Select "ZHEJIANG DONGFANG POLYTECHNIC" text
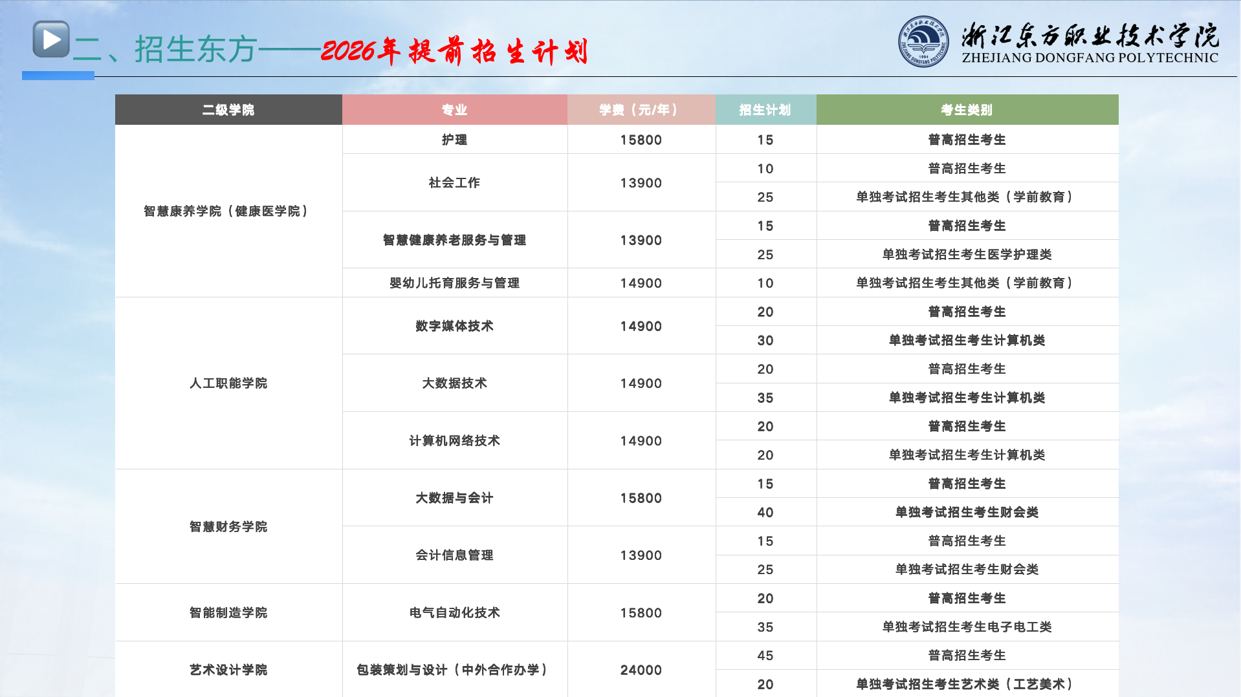The image size is (1241, 697). 1090,58
